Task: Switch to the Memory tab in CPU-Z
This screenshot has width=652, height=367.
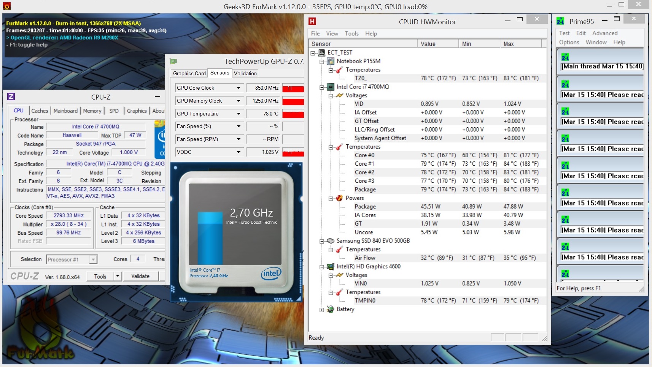Action: tap(92, 111)
